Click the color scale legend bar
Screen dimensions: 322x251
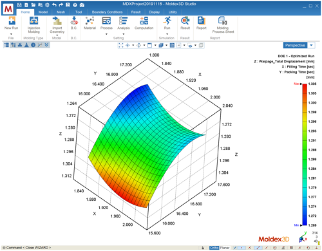tap(305, 154)
